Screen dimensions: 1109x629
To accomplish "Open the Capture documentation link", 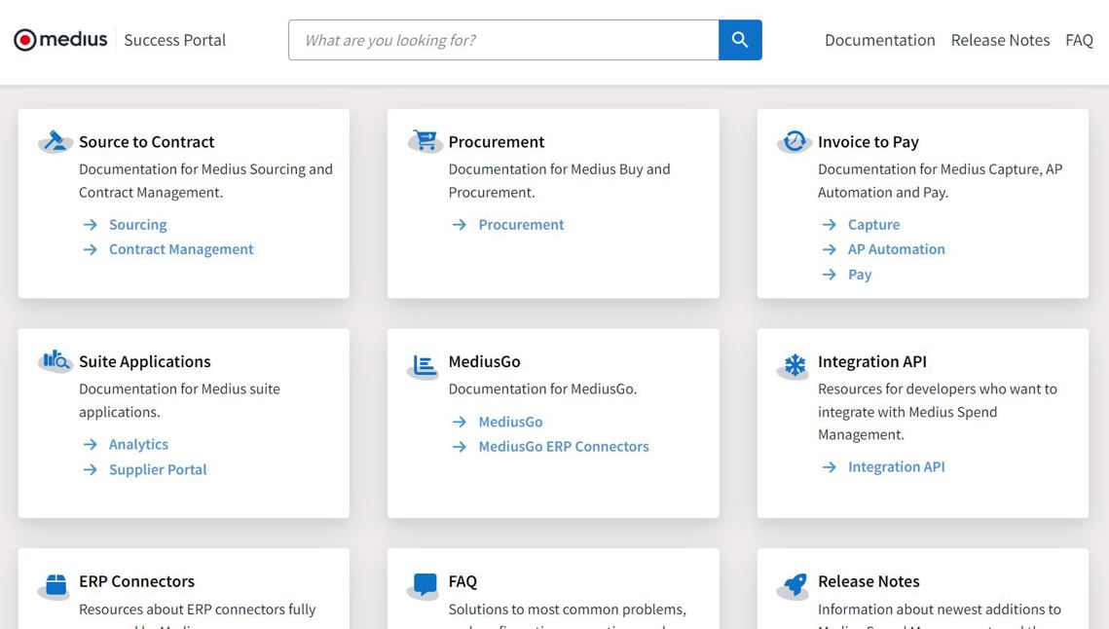I will click(x=873, y=224).
